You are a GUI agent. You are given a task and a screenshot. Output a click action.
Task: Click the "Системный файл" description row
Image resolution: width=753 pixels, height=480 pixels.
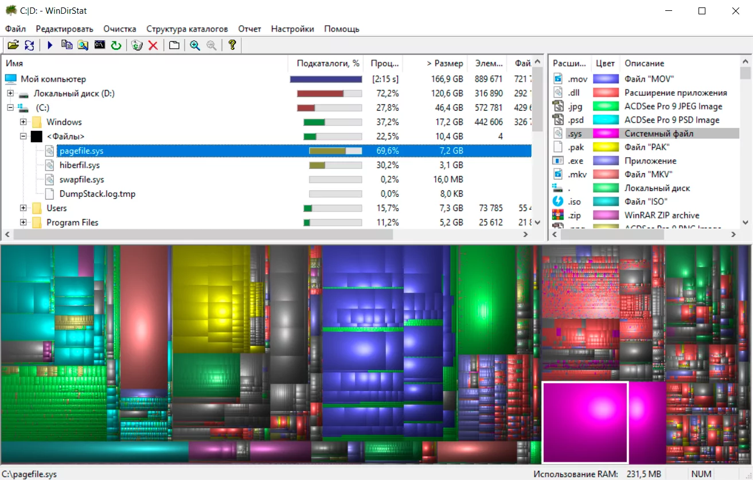(659, 134)
